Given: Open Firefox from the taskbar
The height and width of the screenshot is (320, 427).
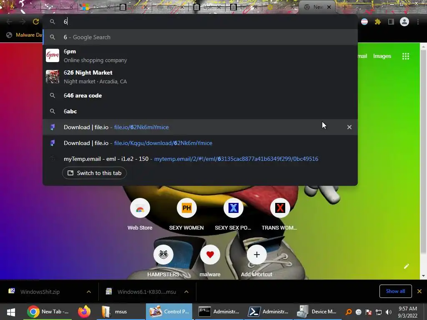Looking at the screenshot, I should pos(84,312).
